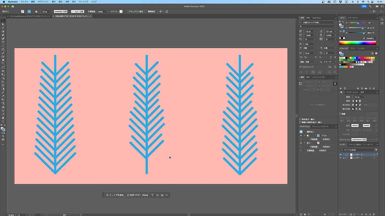Screen dimensions: 385x216
Task: Click the hex color value field
Action: (x=370, y=38)
